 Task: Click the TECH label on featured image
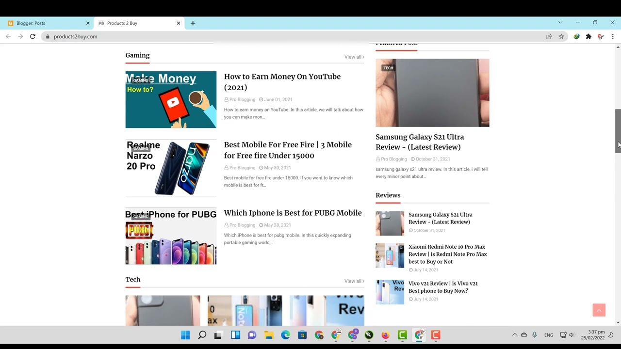click(x=388, y=68)
